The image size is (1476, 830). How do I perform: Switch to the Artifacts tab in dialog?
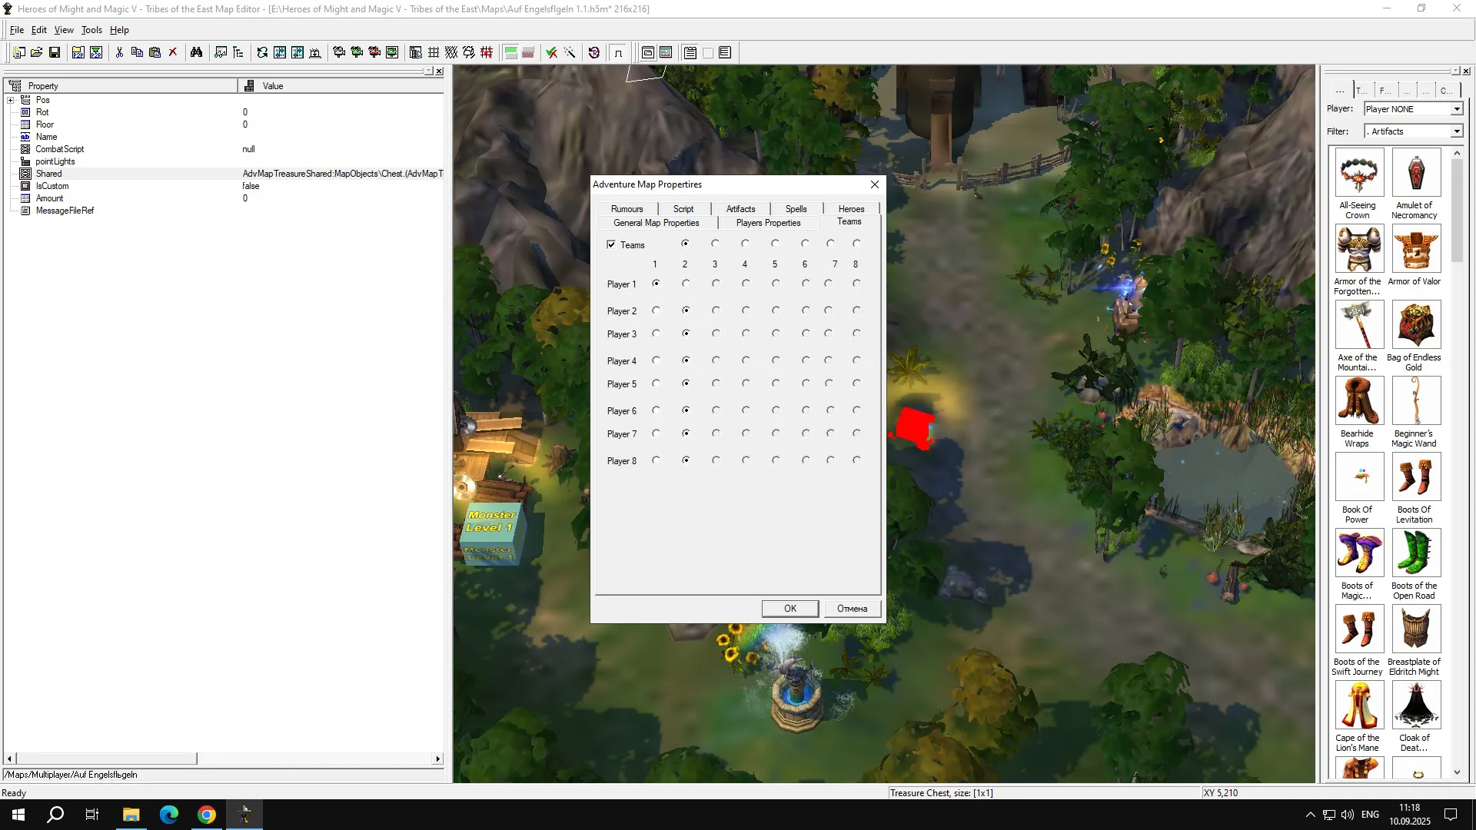[x=741, y=209]
